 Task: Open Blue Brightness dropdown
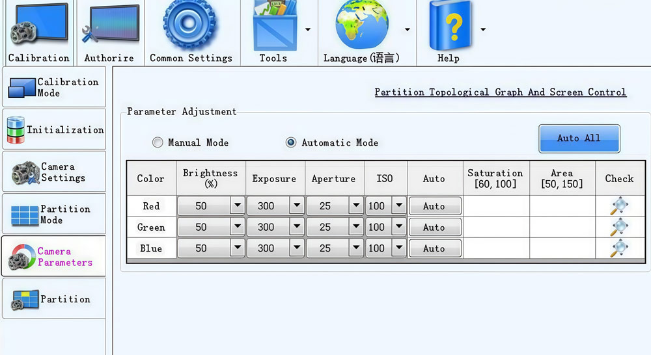click(x=238, y=248)
